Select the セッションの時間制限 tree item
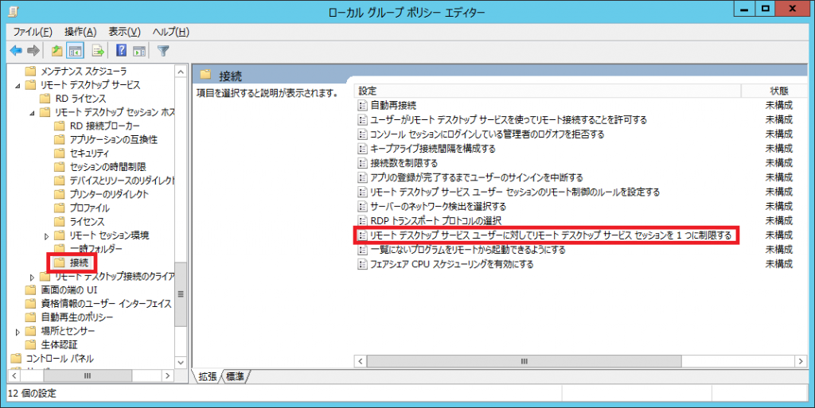Viewport: 815px width, 408px height. point(107,167)
